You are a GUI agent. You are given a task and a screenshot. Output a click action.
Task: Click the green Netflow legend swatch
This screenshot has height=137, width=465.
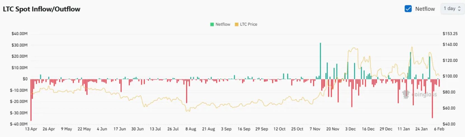tap(212, 25)
